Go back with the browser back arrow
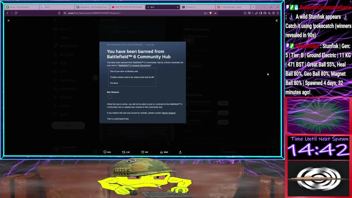Image resolution: width=352 pixels, height=198 pixels. point(7,13)
